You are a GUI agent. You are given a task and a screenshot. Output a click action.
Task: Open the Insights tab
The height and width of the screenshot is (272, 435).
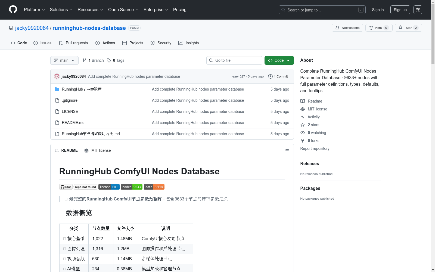(x=189, y=43)
